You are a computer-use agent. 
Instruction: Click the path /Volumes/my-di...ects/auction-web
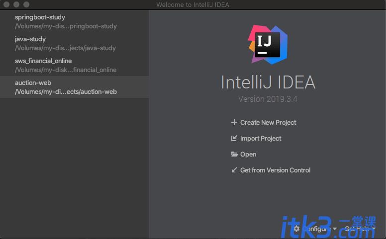[x=66, y=92]
